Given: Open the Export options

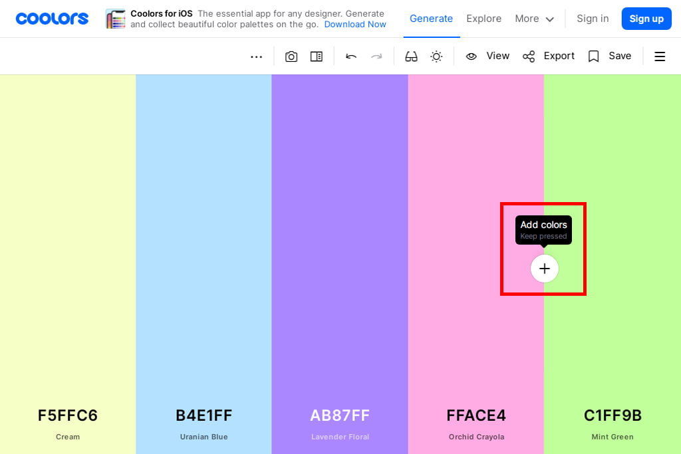Looking at the screenshot, I should (x=549, y=57).
